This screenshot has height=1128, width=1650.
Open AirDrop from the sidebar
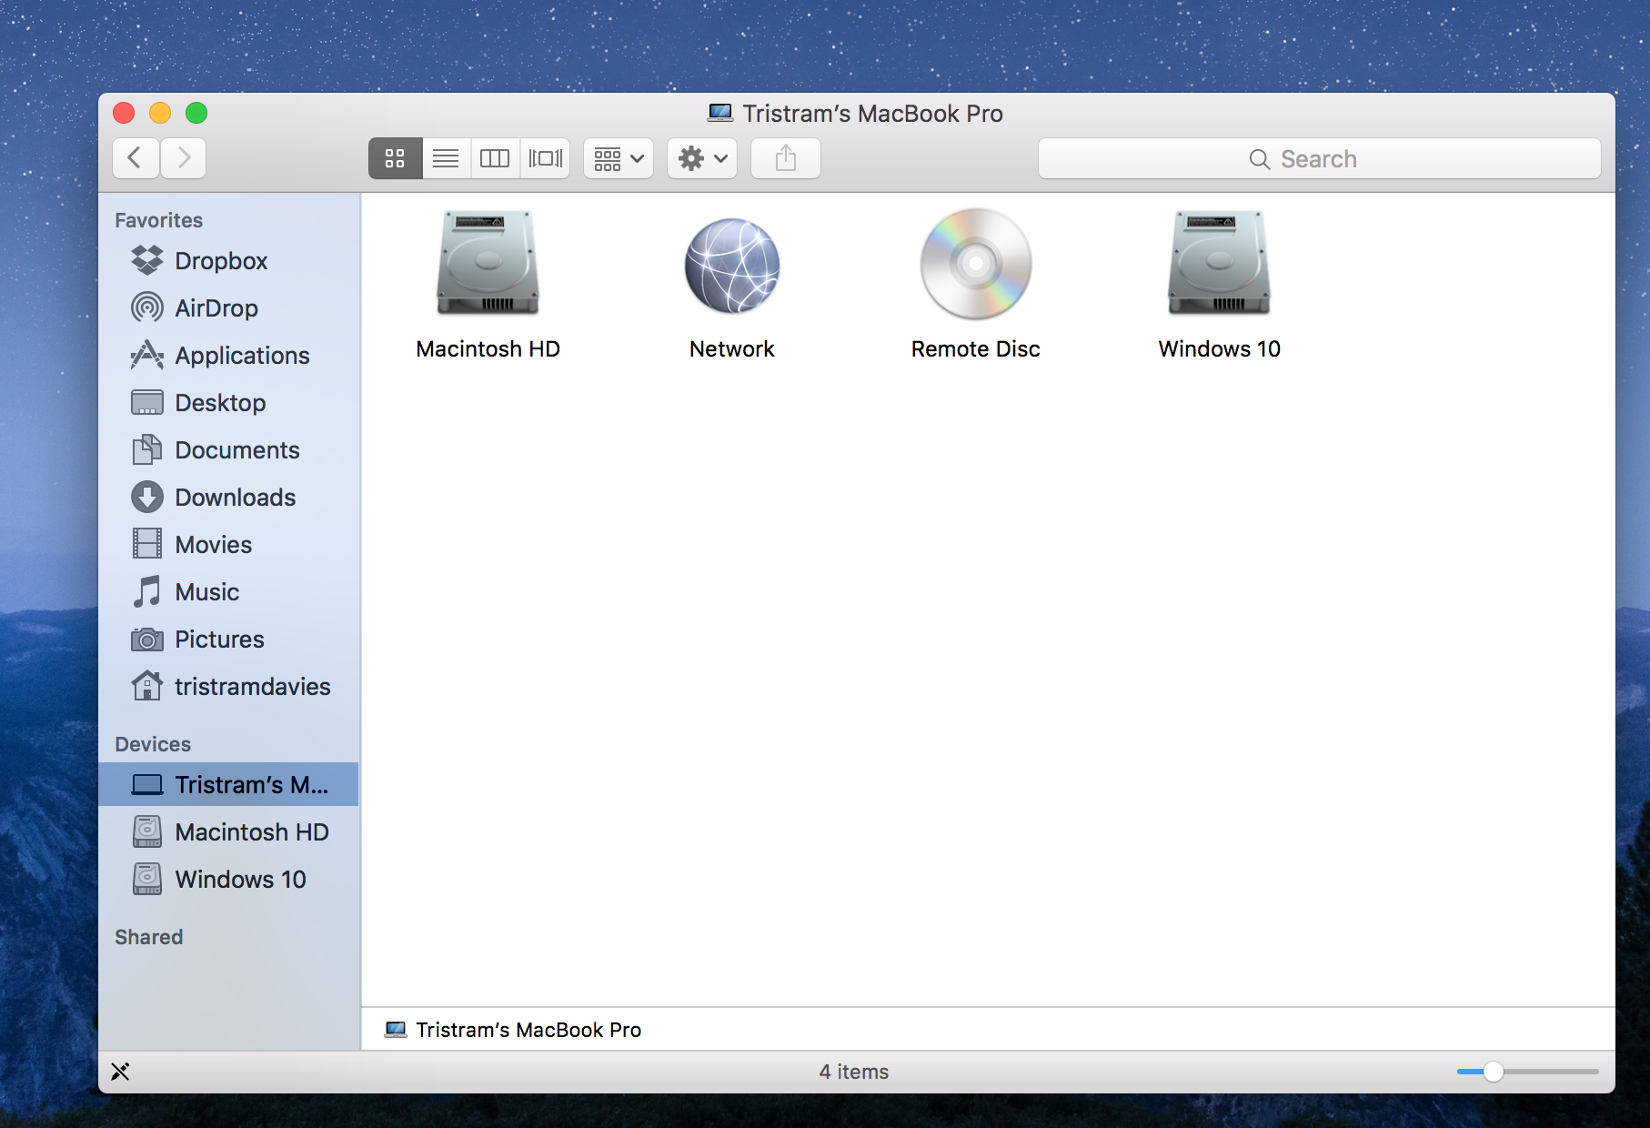[228, 308]
